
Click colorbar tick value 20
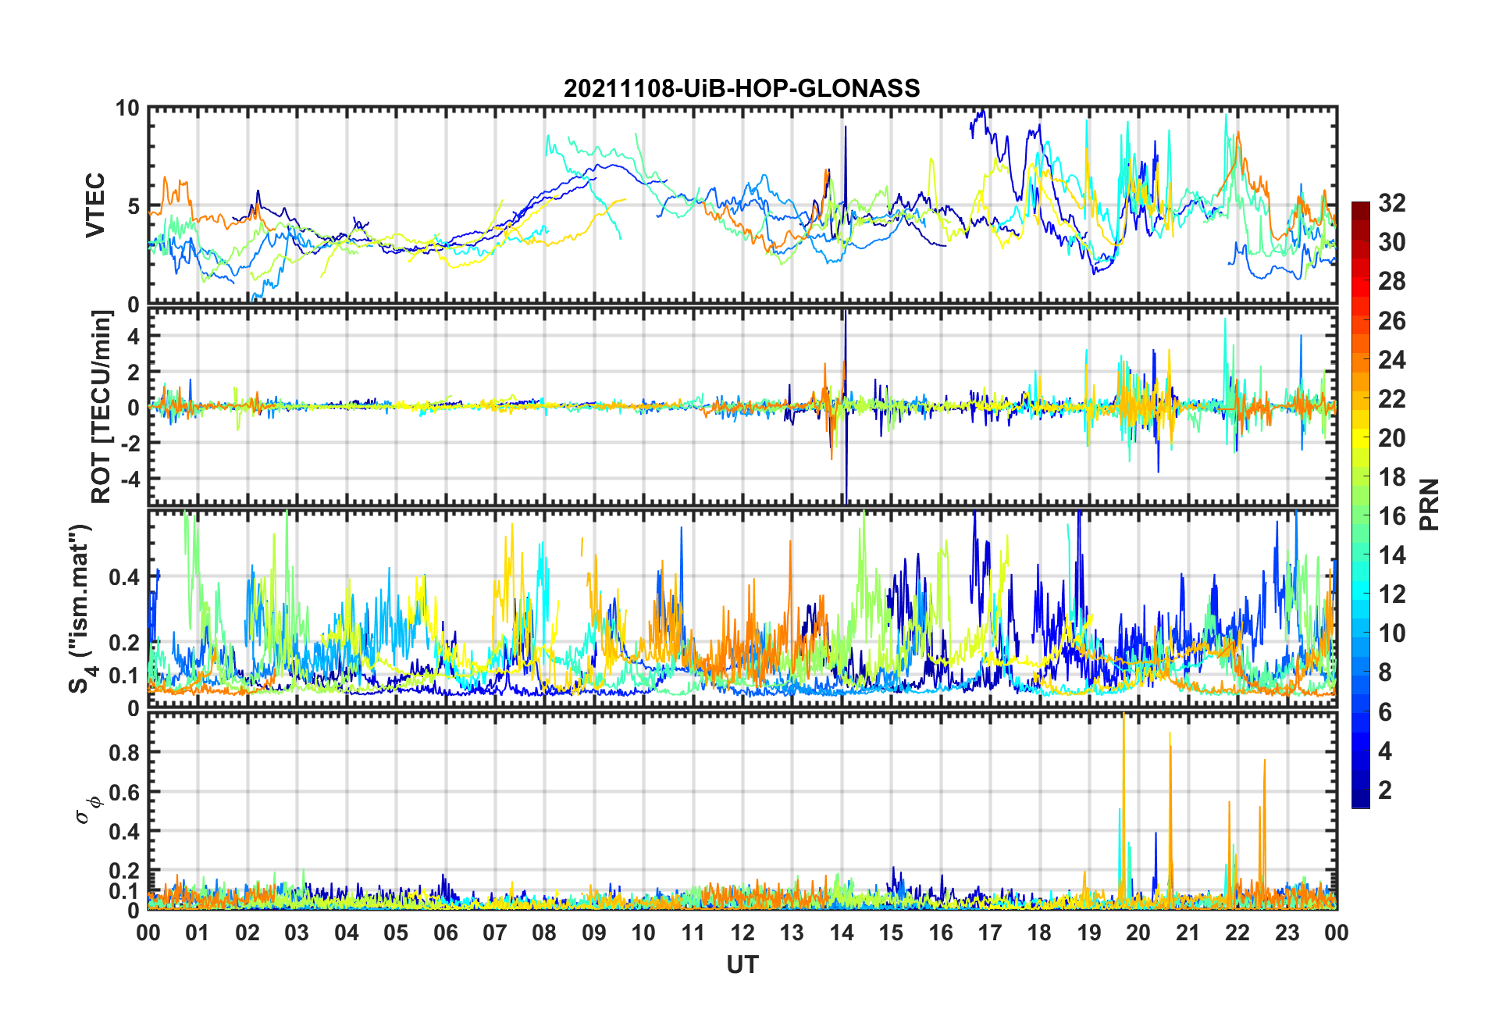point(1392,438)
